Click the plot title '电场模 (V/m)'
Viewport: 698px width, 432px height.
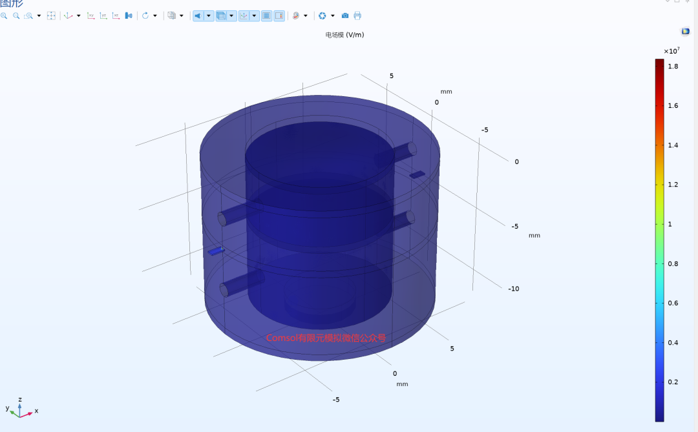tap(344, 35)
